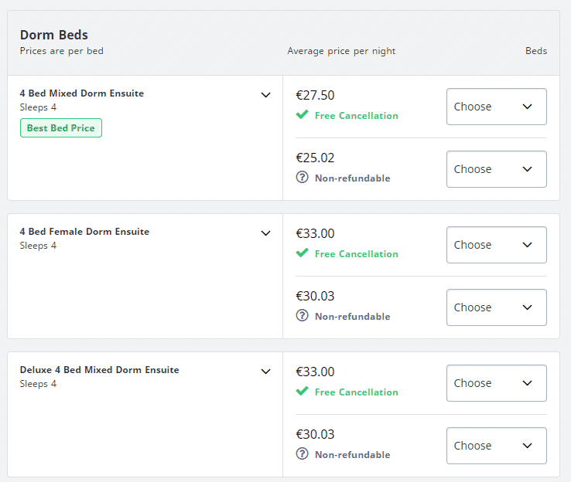Click the question mark icon beside €25.02 Non-refundable

(302, 178)
